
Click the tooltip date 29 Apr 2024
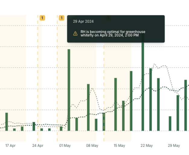pyautogui.click(x=83, y=21)
